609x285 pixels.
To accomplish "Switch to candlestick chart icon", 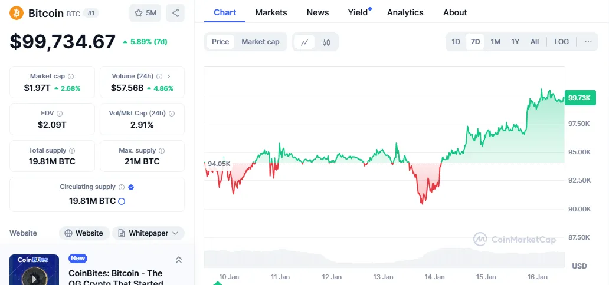I will pos(326,42).
